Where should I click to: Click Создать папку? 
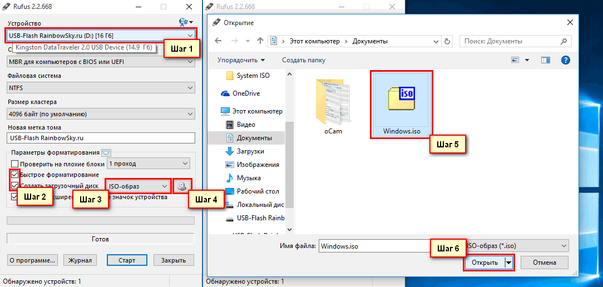(x=304, y=60)
